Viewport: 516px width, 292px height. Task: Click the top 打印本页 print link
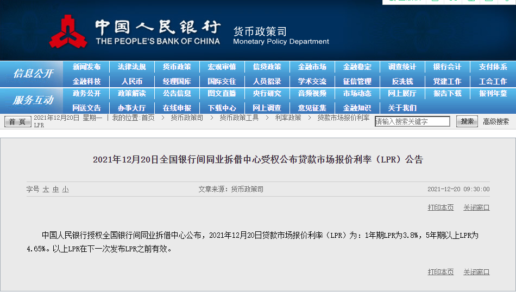coord(441,207)
